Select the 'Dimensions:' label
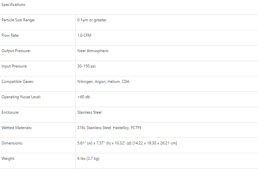Screen dimensions: 258x169 [12, 143]
